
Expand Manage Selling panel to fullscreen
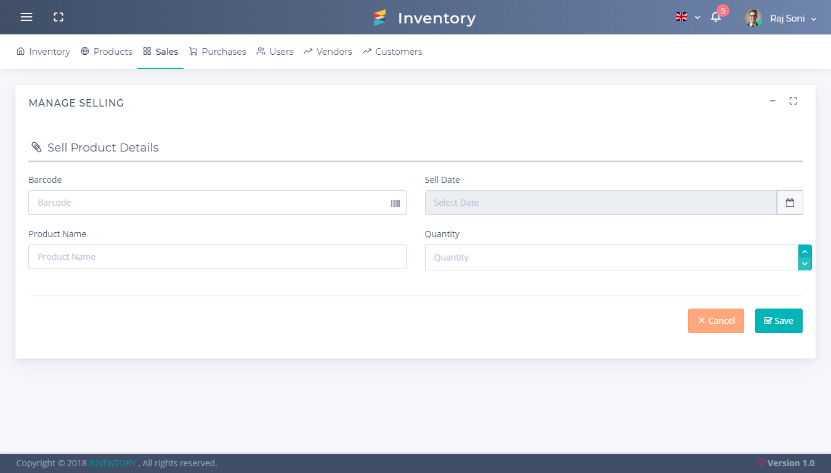click(793, 101)
